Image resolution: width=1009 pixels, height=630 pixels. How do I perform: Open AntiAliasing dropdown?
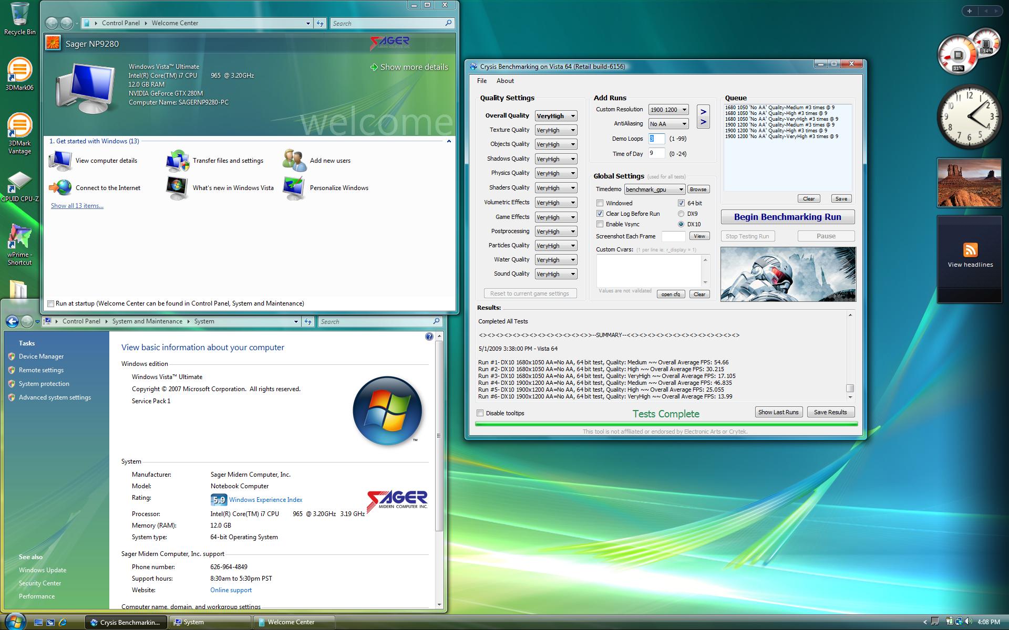[x=668, y=124]
